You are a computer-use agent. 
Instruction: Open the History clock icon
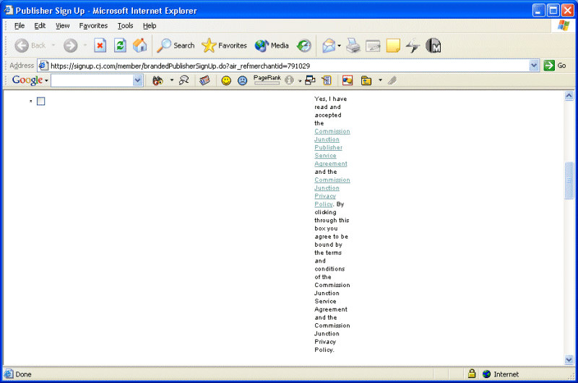point(304,45)
